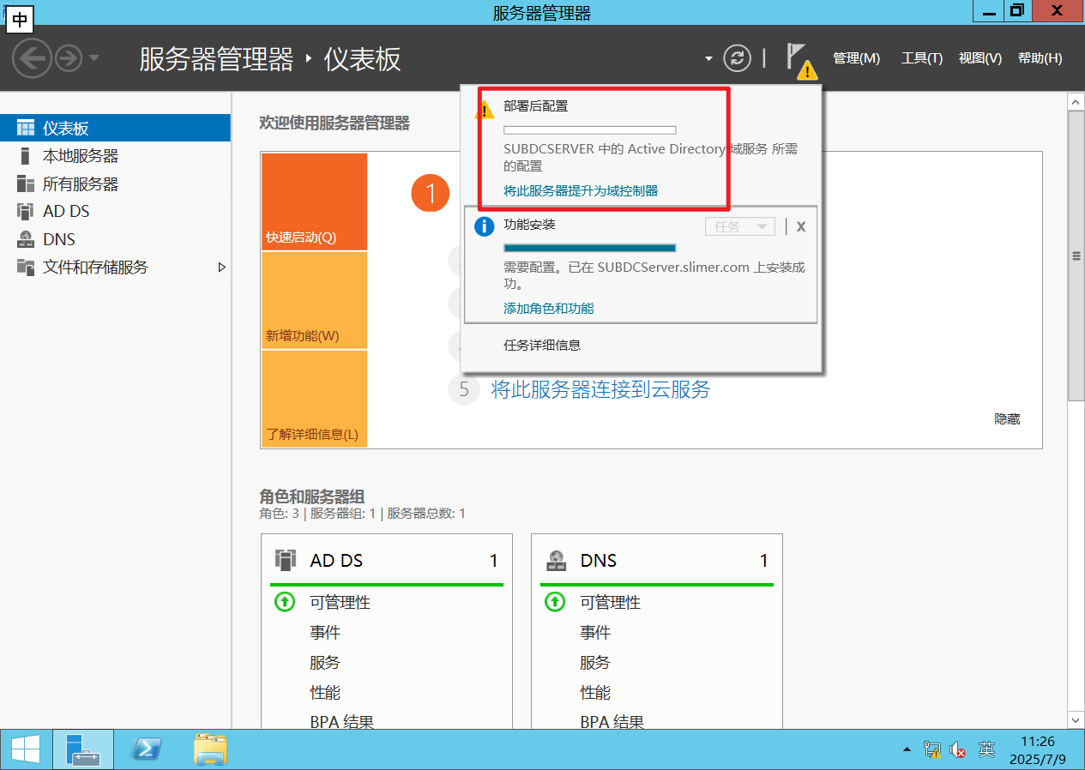Image resolution: width=1085 pixels, height=770 pixels.
Task: Select AD DS in the sidebar
Action: pyautogui.click(x=116, y=211)
